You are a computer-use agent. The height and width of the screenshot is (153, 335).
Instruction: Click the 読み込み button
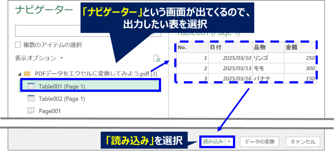point(213,142)
